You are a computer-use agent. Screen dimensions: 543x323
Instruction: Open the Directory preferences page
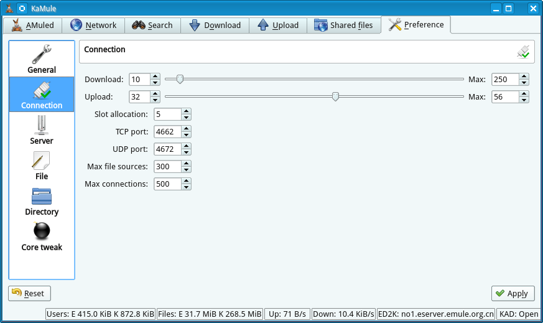(x=42, y=201)
